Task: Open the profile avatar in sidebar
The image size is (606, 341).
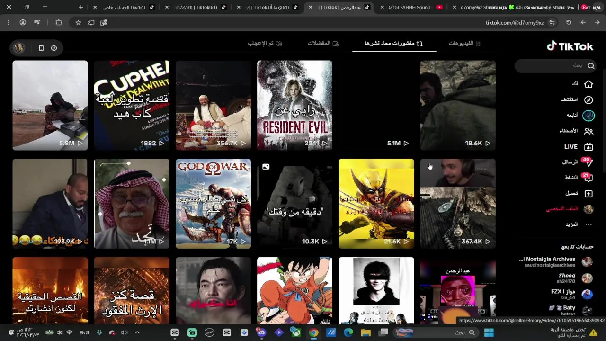Action: click(x=588, y=209)
